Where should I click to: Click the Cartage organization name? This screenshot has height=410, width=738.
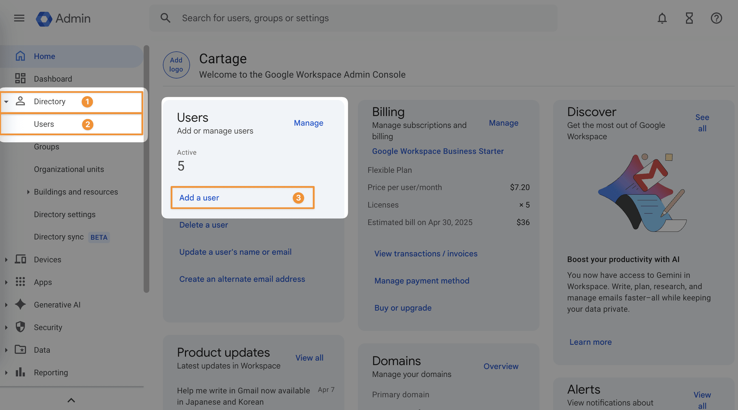coord(223,59)
